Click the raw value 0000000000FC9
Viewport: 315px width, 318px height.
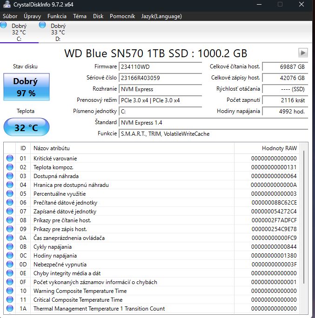[274, 238]
